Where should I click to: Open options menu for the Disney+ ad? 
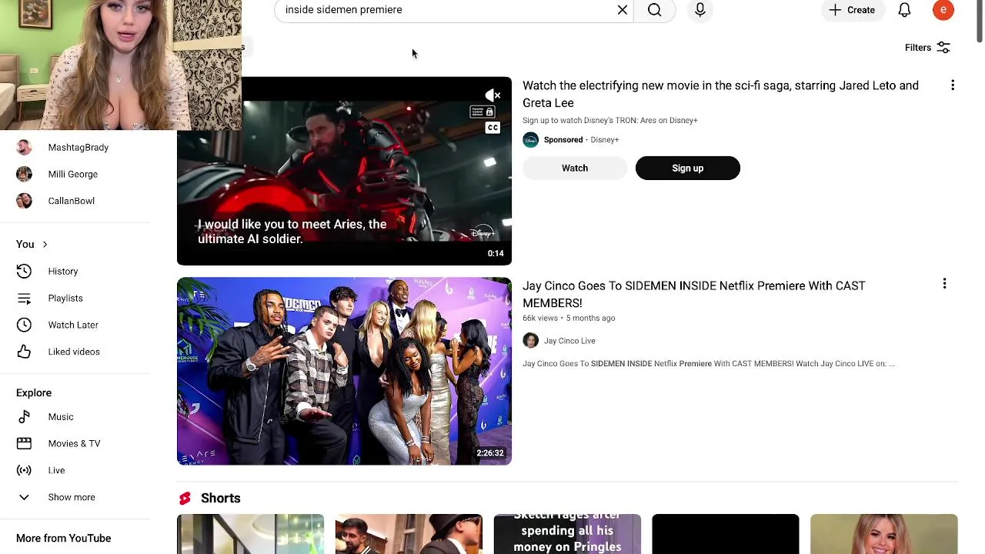pos(953,85)
